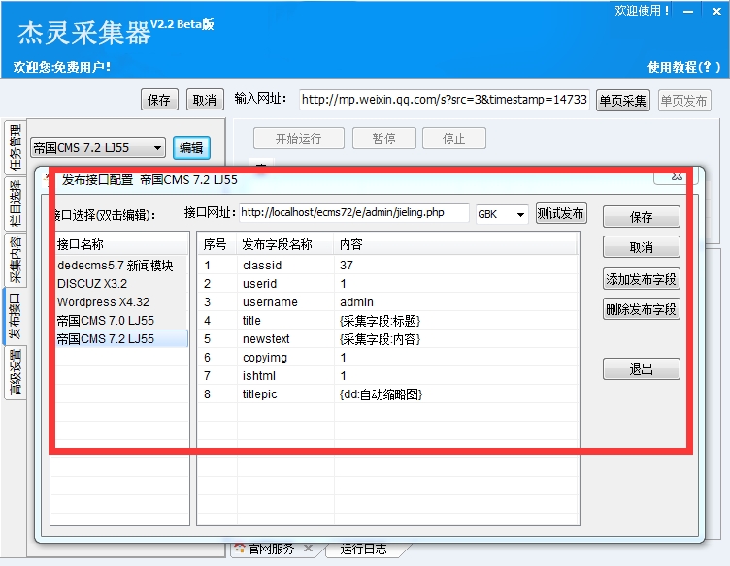This screenshot has height=566, width=730.
Task: Click the {采集字段:标题} content cell
Action: [x=380, y=321]
